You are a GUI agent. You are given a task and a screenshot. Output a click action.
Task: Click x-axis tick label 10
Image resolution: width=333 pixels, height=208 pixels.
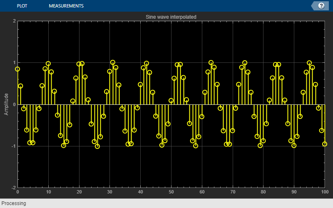click(x=48, y=192)
